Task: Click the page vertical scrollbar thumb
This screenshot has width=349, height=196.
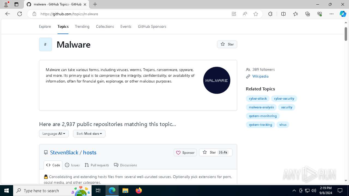Action: click(346, 34)
